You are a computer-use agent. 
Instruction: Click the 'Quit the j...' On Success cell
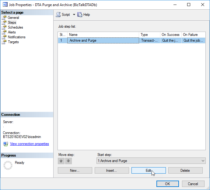point(171,40)
